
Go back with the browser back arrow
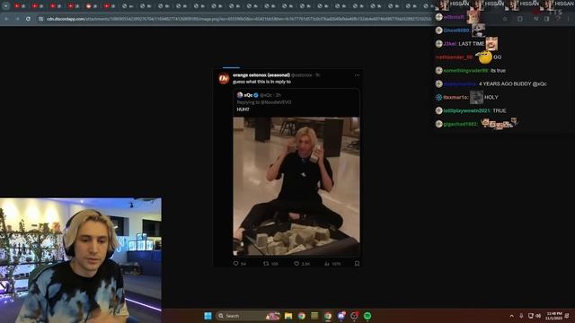[6, 19]
